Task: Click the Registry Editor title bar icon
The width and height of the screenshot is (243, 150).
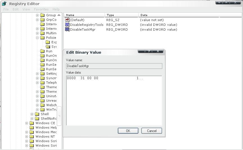Action: (x=4, y=4)
